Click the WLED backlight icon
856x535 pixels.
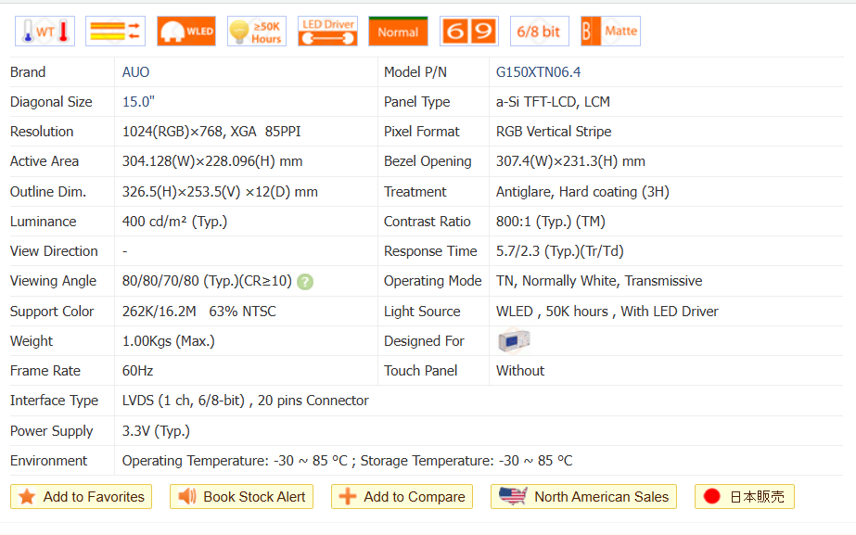click(186, 32)
